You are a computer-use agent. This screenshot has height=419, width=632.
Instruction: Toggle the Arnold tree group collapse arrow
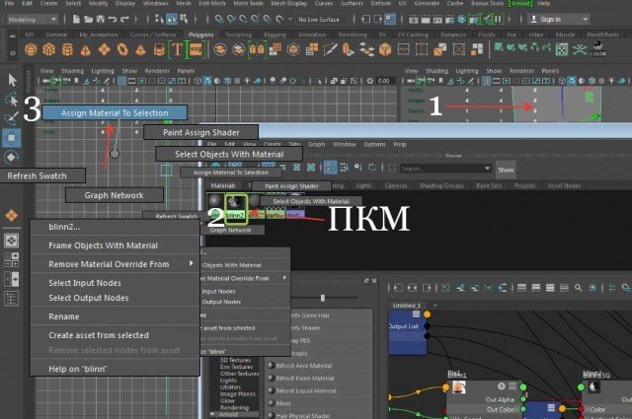(x=212, y=414)
